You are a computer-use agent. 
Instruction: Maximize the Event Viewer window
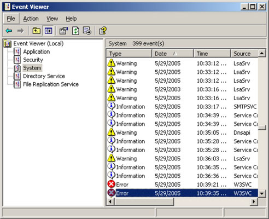click(x=253, y=7)
